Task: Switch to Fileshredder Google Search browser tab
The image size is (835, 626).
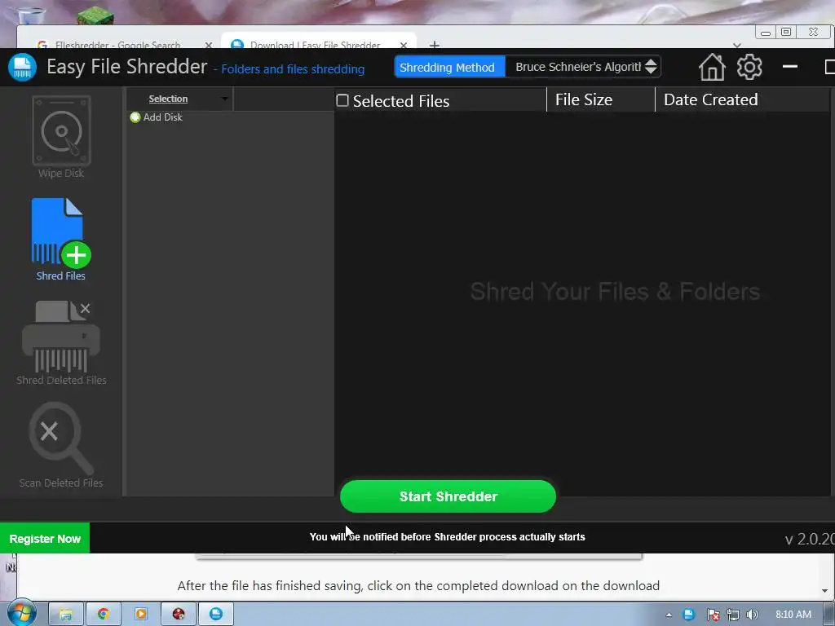Action: [x=117, y=45]
